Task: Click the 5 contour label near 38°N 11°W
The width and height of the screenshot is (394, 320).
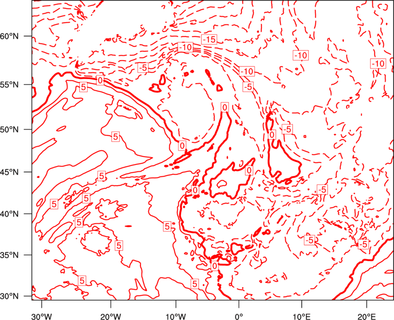Action: coord(167,226)
